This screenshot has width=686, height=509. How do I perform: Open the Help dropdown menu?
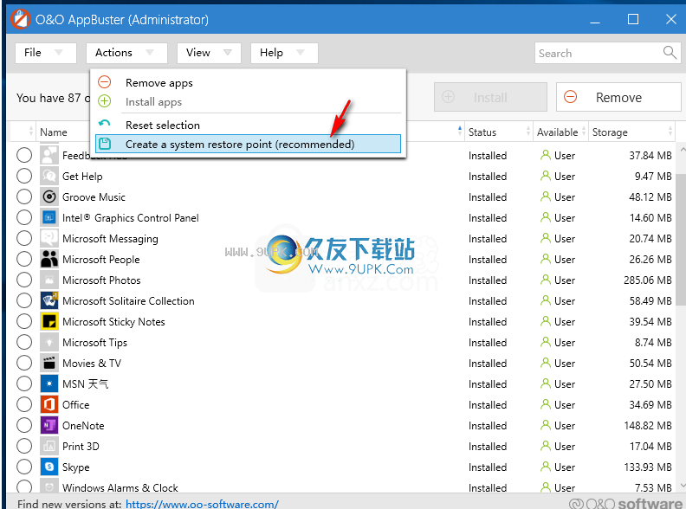pos(284,53)
